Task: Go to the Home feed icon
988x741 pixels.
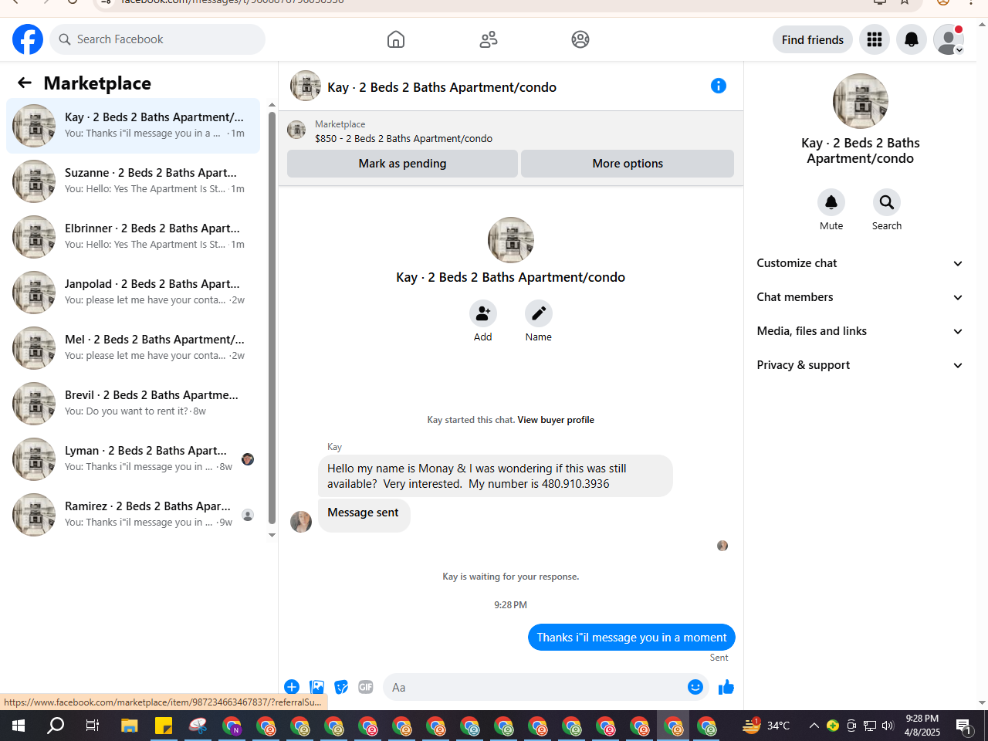Action: (x=396, y=39)
